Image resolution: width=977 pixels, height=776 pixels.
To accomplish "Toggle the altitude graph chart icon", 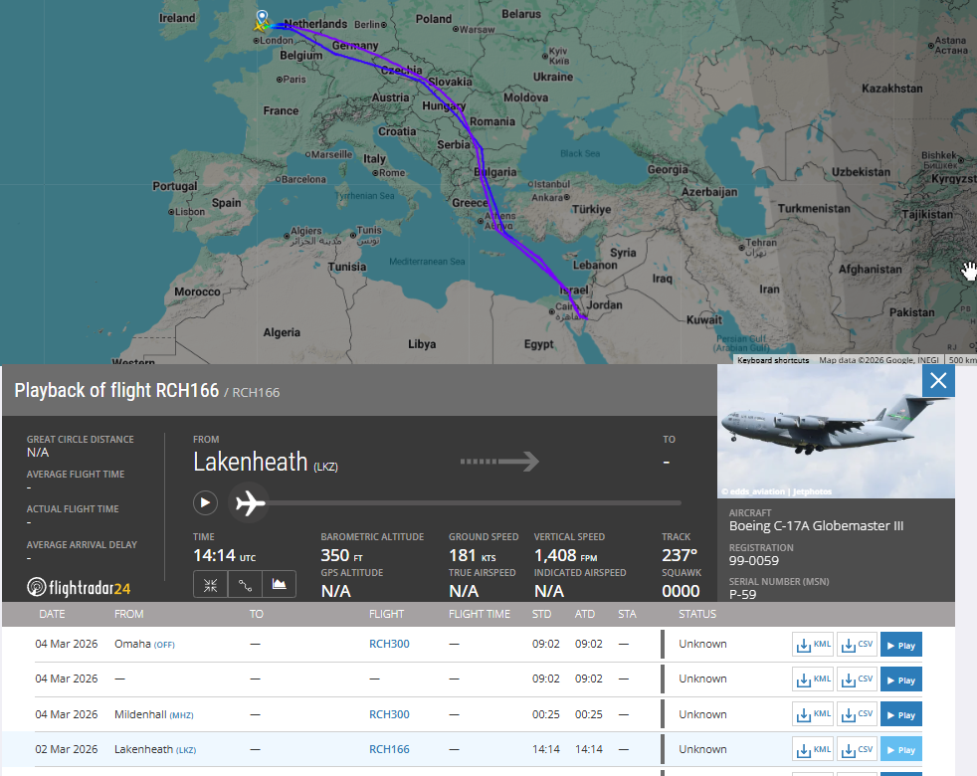I will point(279,584).
